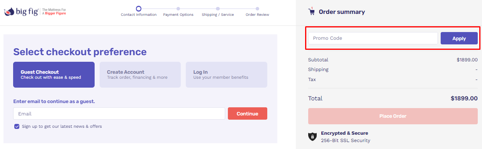482x149 pixels.
Task: Click the Place Order button
Action: (x=393, y=116)
